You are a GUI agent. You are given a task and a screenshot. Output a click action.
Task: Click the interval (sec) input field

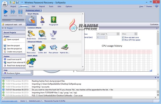point(101,37)
